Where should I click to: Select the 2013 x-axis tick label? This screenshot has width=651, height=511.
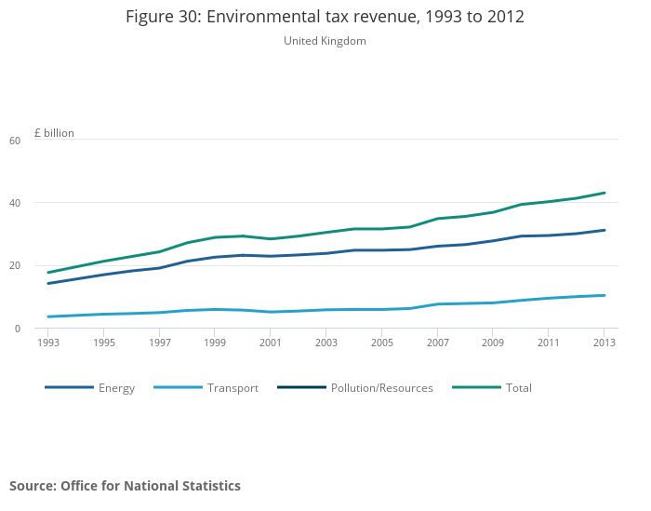tap(604, 343)
